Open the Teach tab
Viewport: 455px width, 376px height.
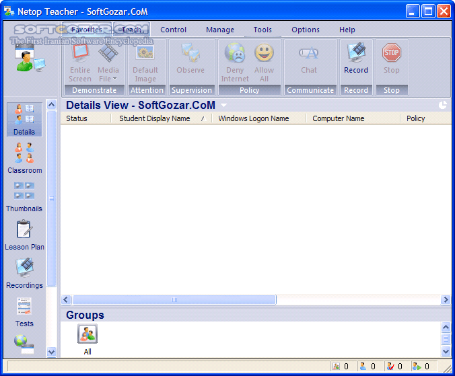coord(131,30)
